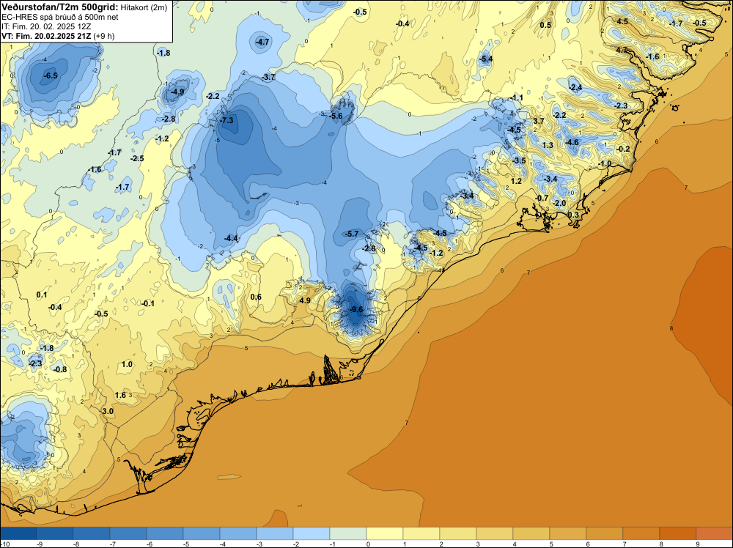
Task: Click the -4.4 temperature label
Action: click(231, 238)
